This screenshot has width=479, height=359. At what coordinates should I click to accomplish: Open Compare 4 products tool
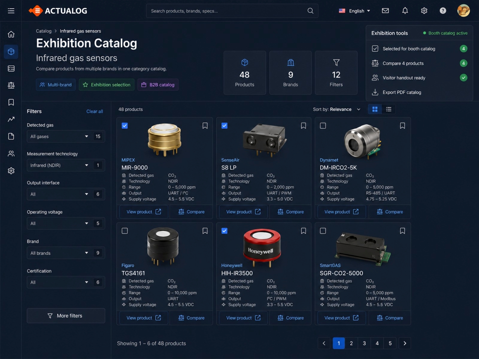(x=419, y=63)
